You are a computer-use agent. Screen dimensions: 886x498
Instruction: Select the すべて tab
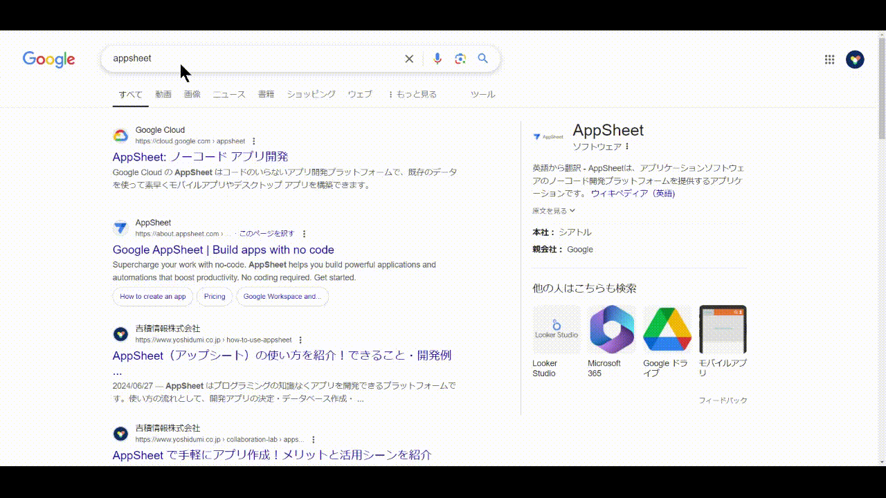[x=130, y=95]
